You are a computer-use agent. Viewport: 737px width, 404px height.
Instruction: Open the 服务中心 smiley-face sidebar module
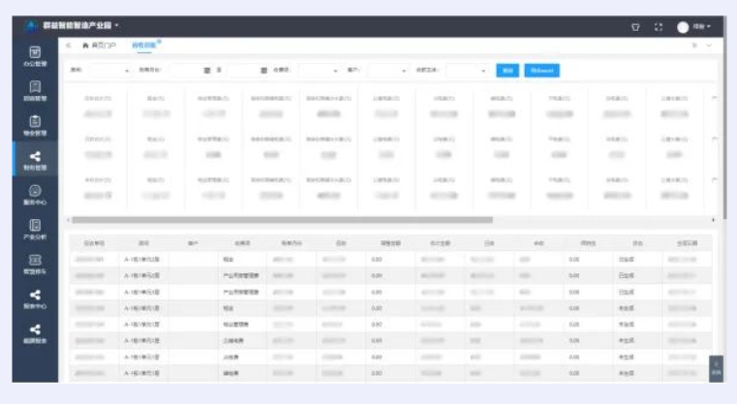pos(35,195)
